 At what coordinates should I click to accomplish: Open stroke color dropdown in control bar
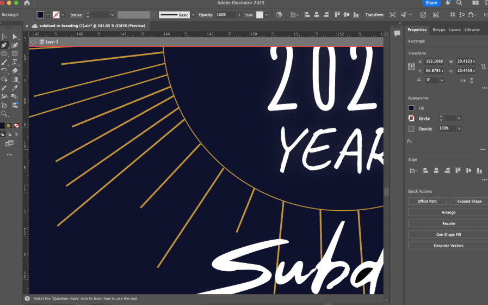click(x=63, y=15)
